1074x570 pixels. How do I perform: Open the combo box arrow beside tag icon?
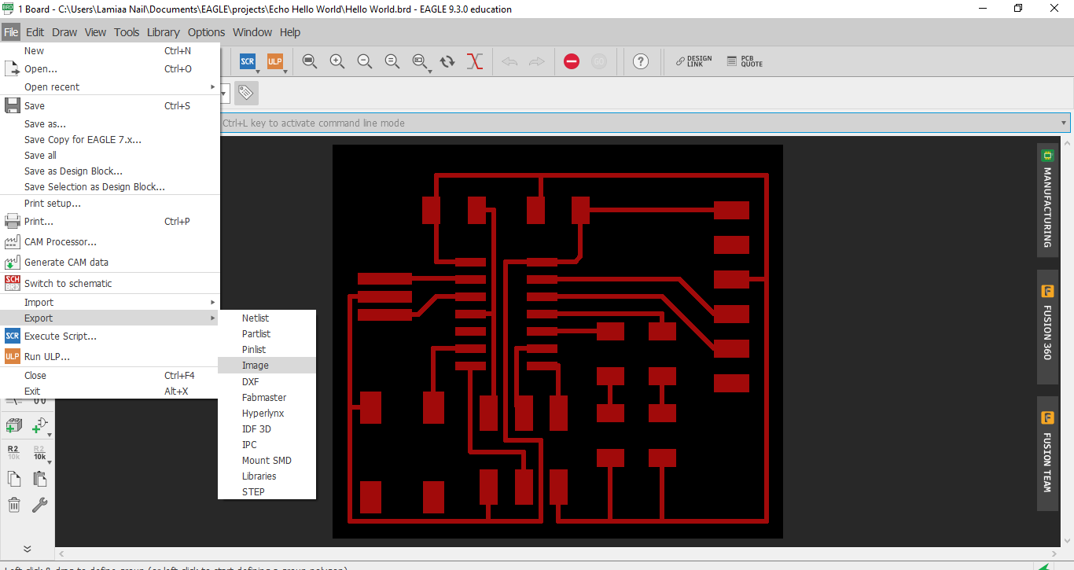point(225,93)
